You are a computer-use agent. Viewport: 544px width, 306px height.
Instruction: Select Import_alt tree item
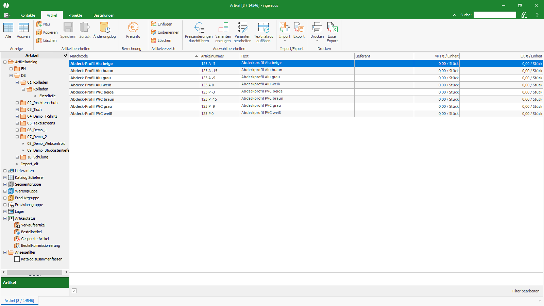(x=30, y=164)
